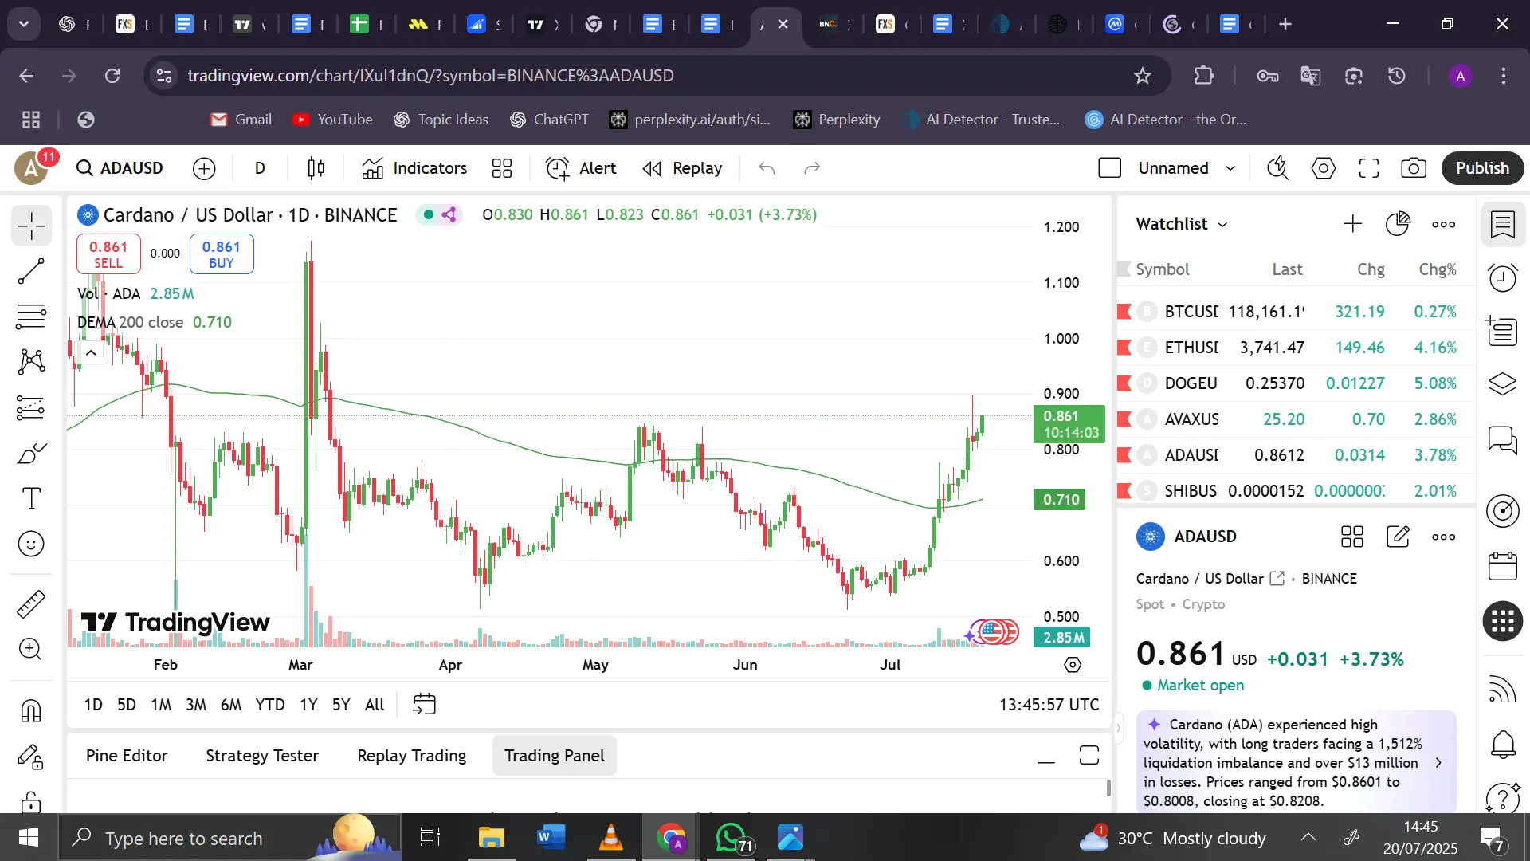Open the ADAUSD details more options
The image size is (1530, 861).
coord(1443,537)
